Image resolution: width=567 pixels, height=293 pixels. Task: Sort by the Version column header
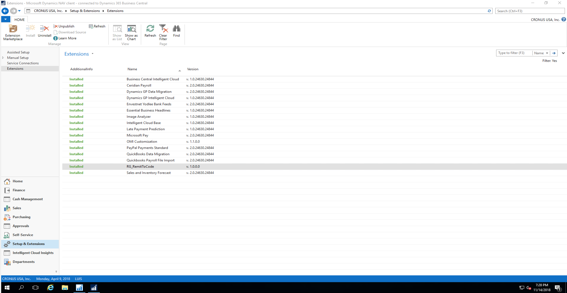193,69
